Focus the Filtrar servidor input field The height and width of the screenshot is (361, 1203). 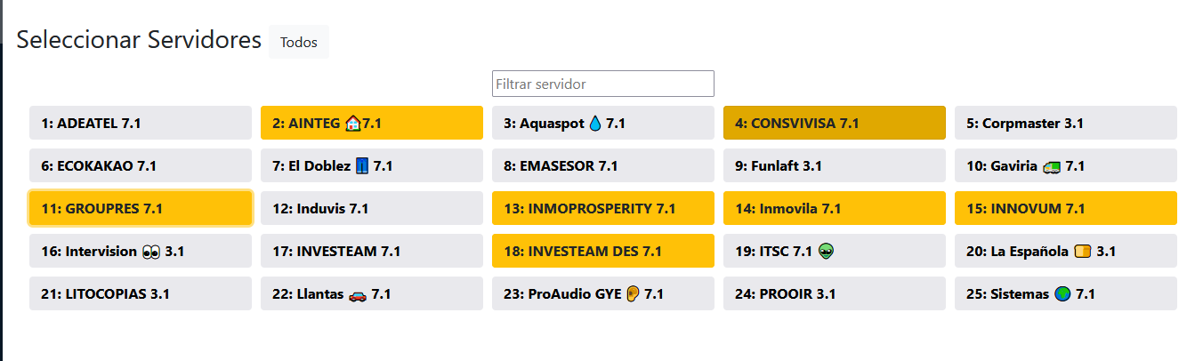pos(602,84)
